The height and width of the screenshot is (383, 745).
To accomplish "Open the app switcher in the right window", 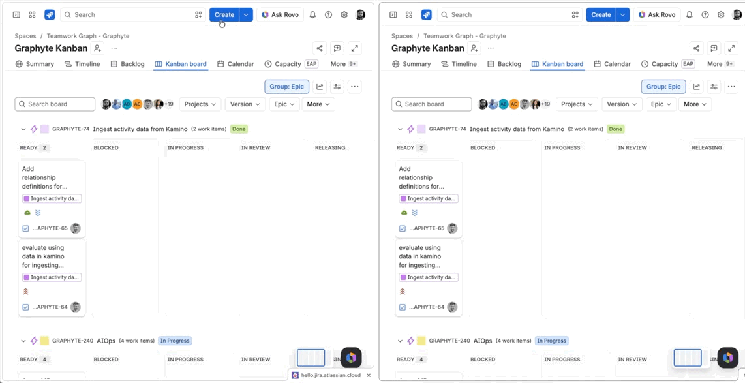I will point(409,15).
